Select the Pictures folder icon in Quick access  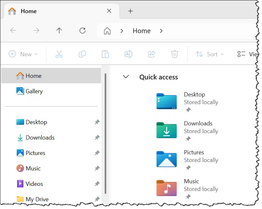click(x=166, y=159)
